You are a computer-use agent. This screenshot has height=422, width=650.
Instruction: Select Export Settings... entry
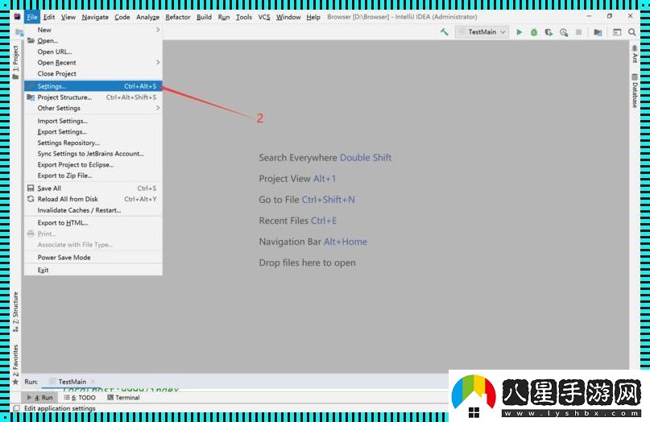click(x=93, y=131)
